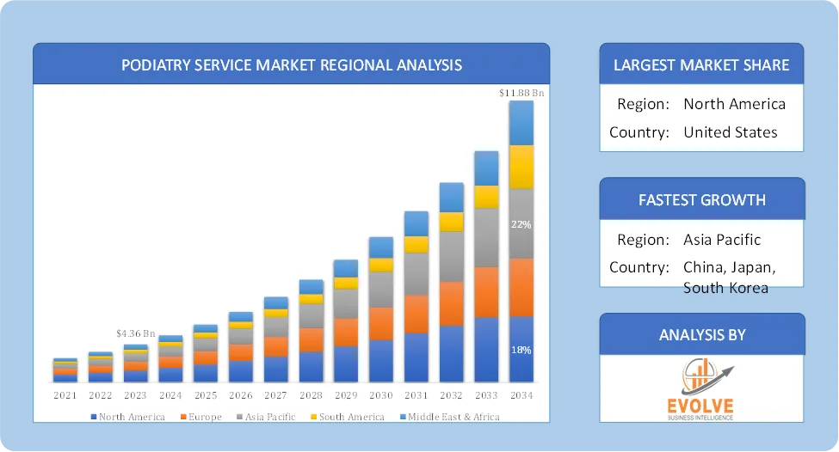Viewport: 839px width, 452px height.
Task: Click the 22% label on the 2034 bar
Action: (x=521, y=225)
